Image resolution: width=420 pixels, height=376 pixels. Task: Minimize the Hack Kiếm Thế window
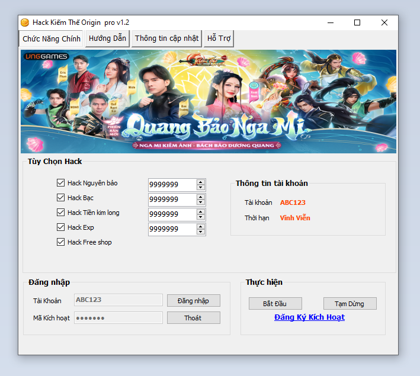click(x=329, y=23)
